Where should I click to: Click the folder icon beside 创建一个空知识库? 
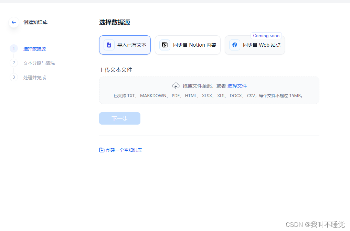(x=101, y=150)
